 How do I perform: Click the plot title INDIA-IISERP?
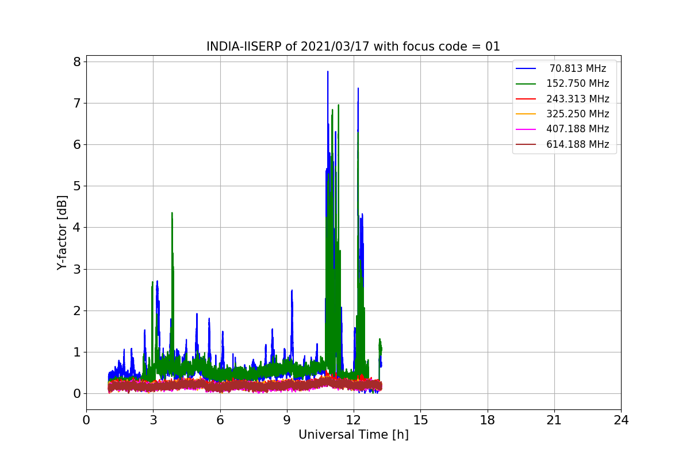(353, 47)
